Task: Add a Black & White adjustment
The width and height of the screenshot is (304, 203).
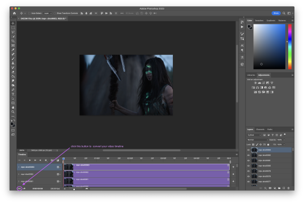Action: point(261,87)
